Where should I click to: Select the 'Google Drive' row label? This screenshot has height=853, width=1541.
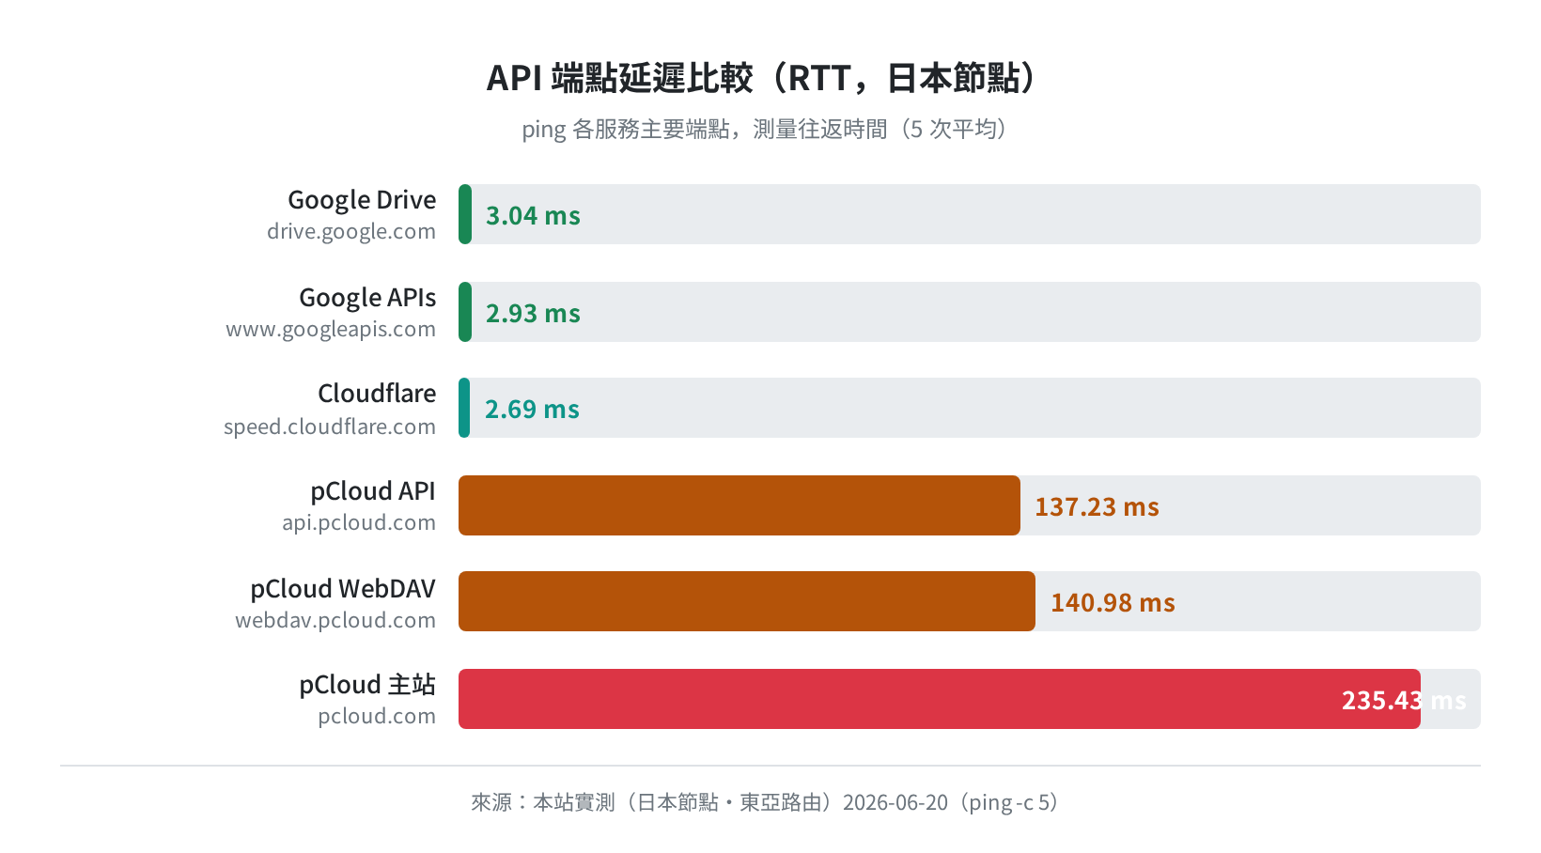tap(362, 200)
